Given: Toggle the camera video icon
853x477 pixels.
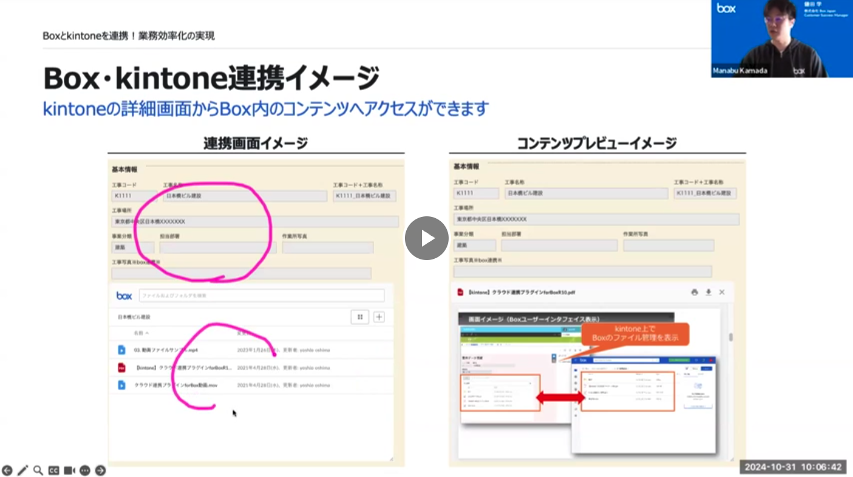Looking at the screenshot, I should (69, 470).
